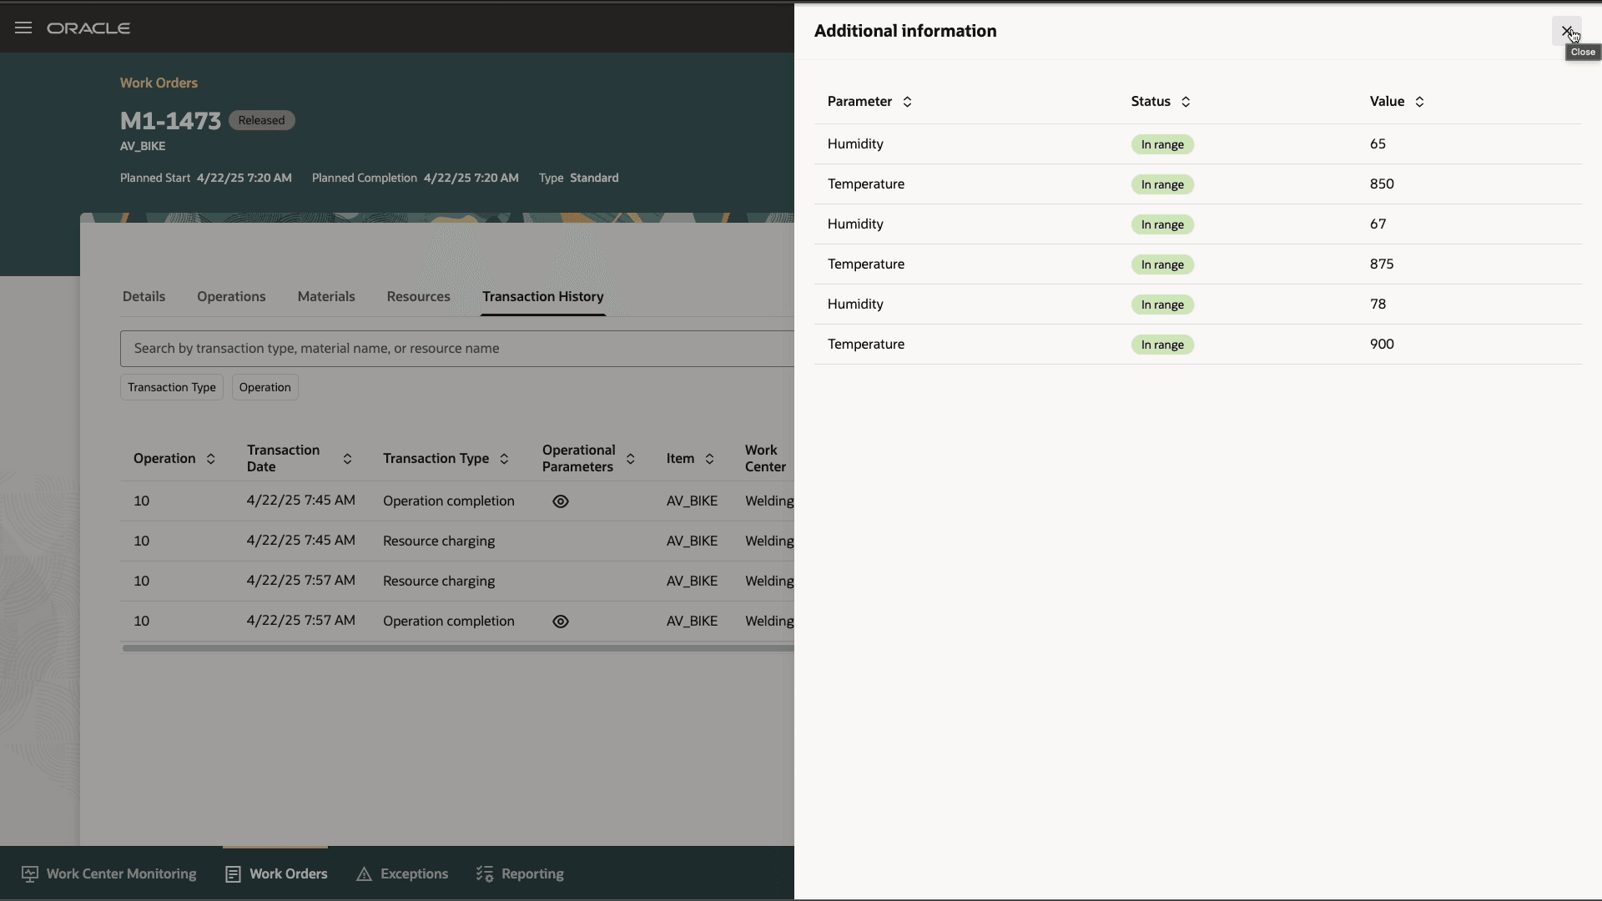1602x901 pixels.
Task: Open the navigation hamburger menu
Action: (x=23, y=28)
